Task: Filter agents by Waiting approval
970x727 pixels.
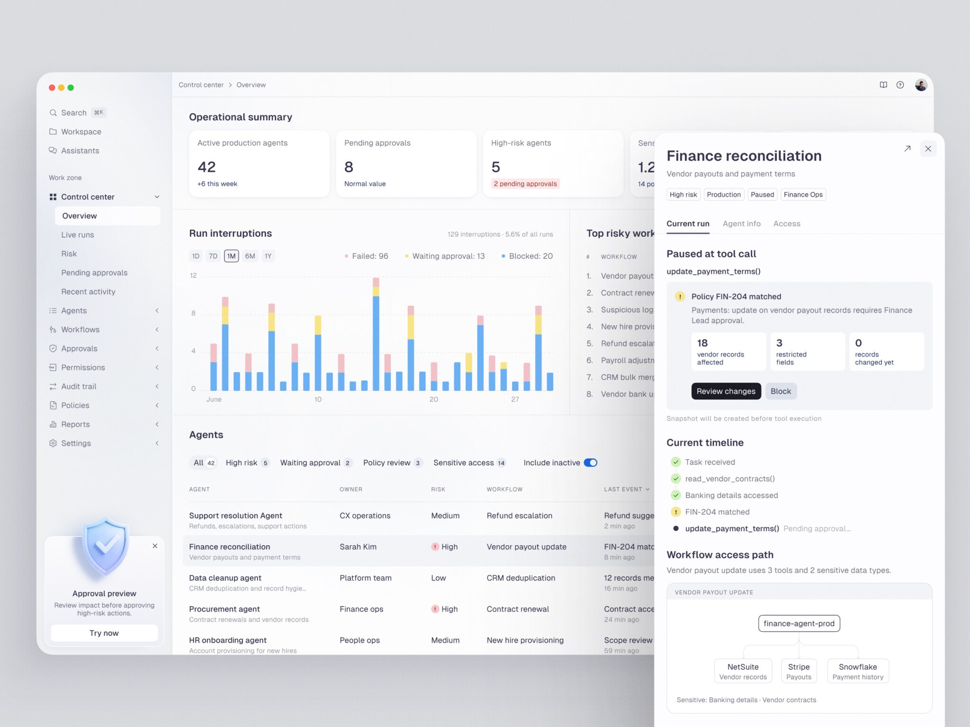Action: pyautogui.click(x=316, y=462)
